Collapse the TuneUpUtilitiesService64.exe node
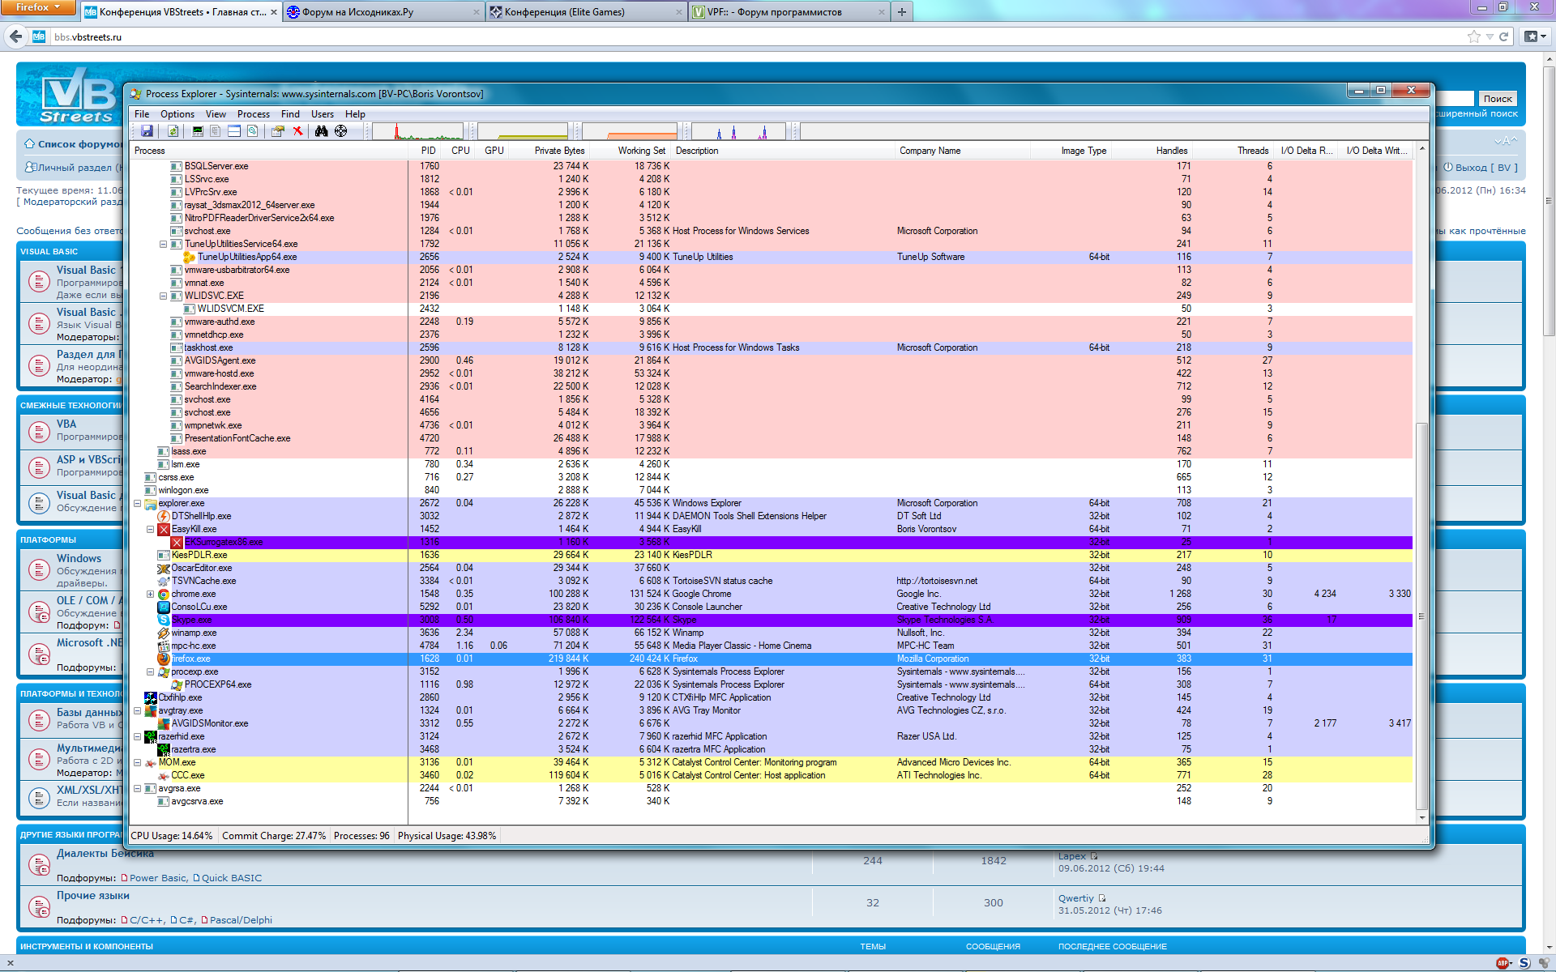The height and width of the screenshot is (972, 1556). click(x=163, y=244)
